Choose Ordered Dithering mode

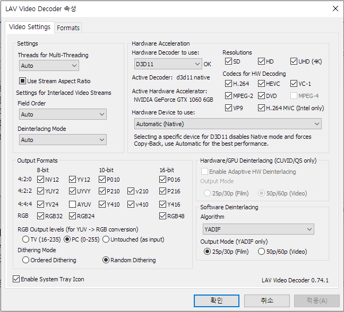(25, 260)
